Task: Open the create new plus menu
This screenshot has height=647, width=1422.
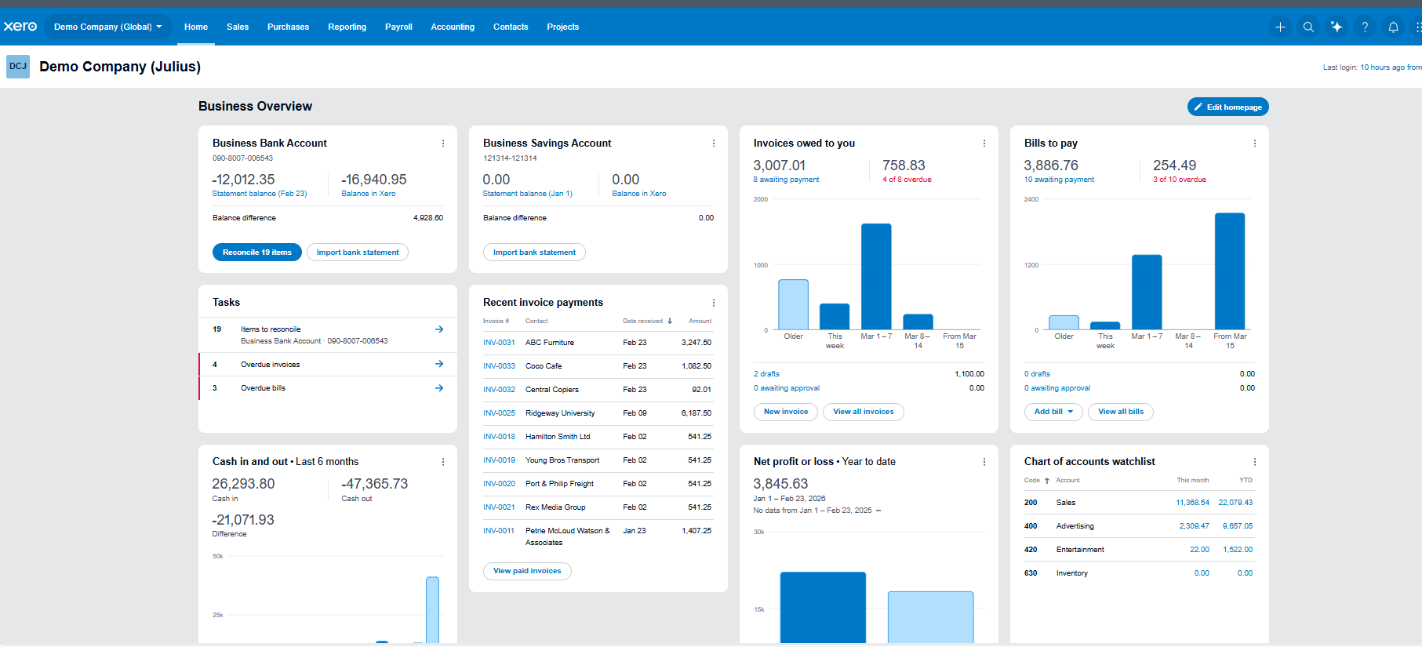Action: (1280, 27)
